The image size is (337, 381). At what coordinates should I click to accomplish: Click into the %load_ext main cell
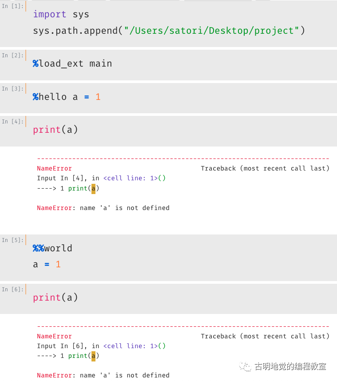pyautogui.click(x=72, y=63)
